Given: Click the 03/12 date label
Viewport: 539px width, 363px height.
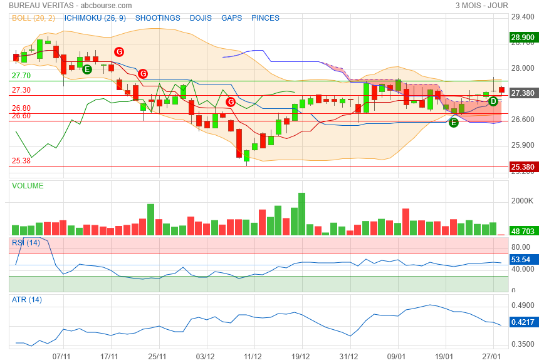Looking at the screenshot, I should (205, 357).
